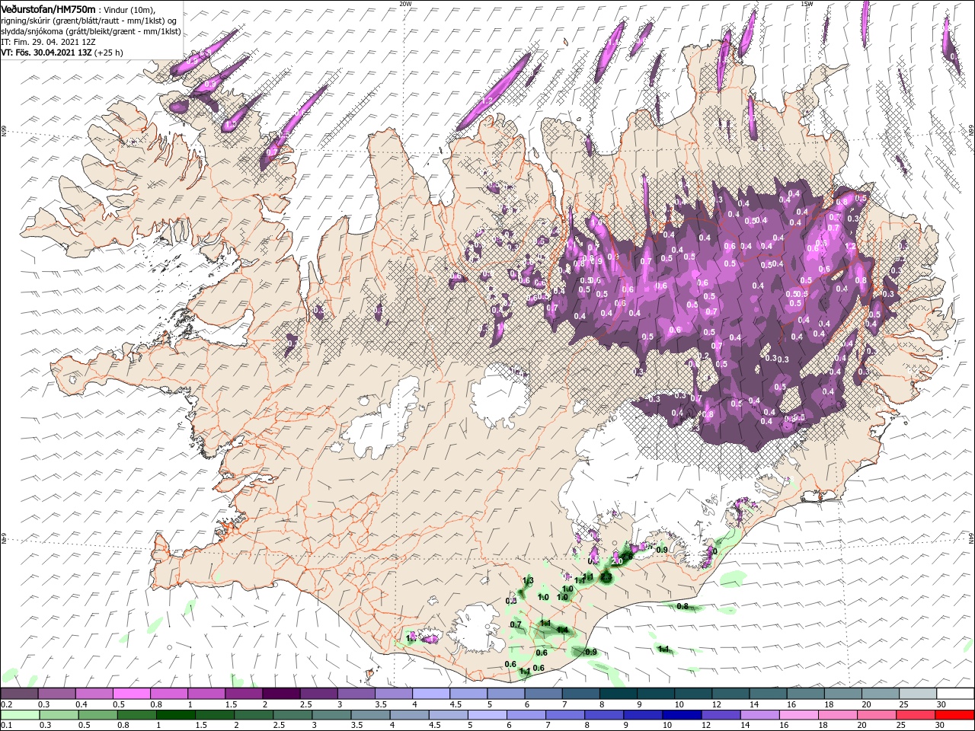Select the 2.5 swatch in lower legend row
The image size is (975, 731).
pyautogui.click(x=292, y=715)
